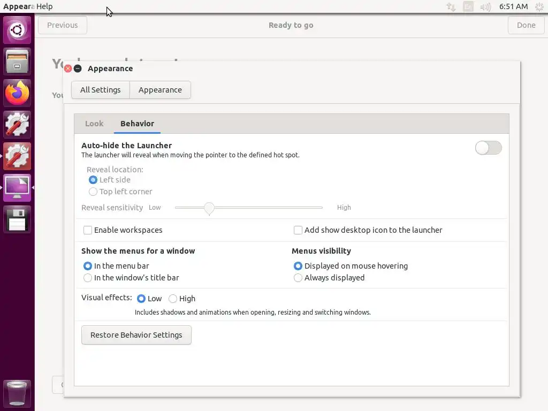The height and width of the screenshot is (411, 548).
Task: Switch to the Look tab
Action: pos(94,124)
